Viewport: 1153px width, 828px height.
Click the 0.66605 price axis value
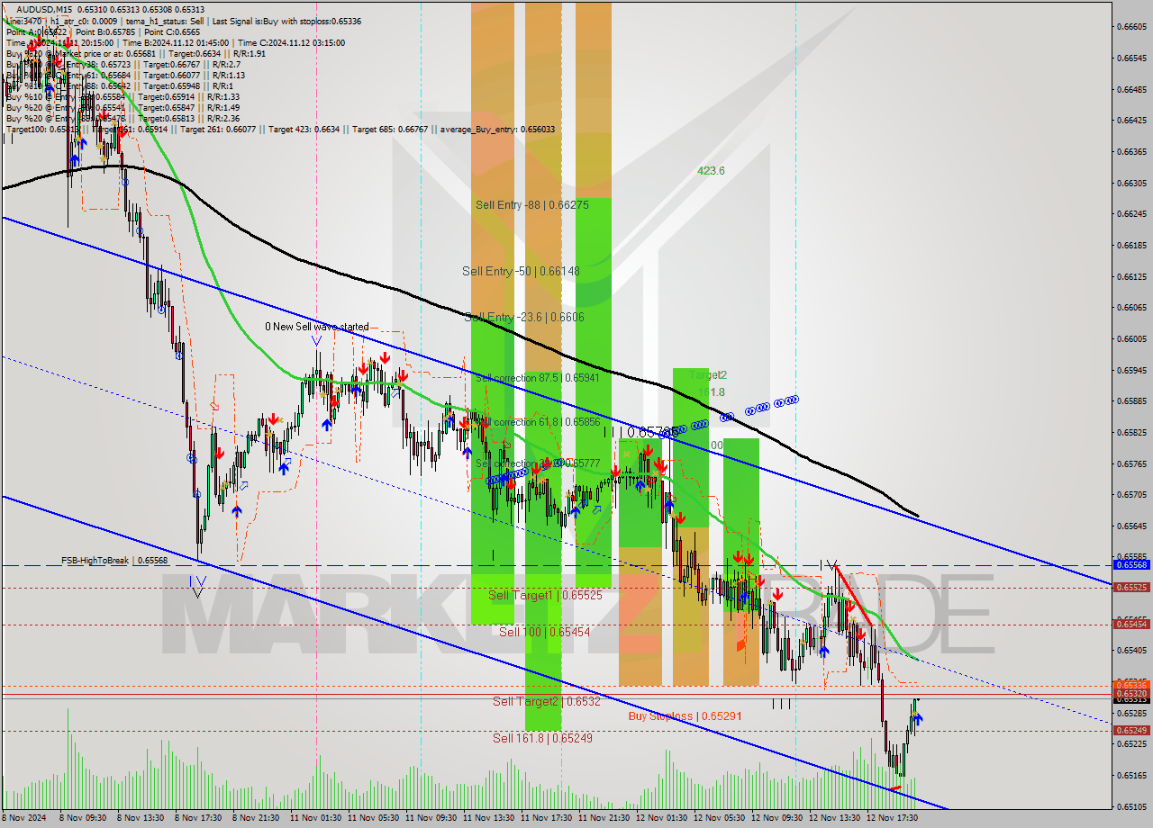click(x=1131, y=27)
